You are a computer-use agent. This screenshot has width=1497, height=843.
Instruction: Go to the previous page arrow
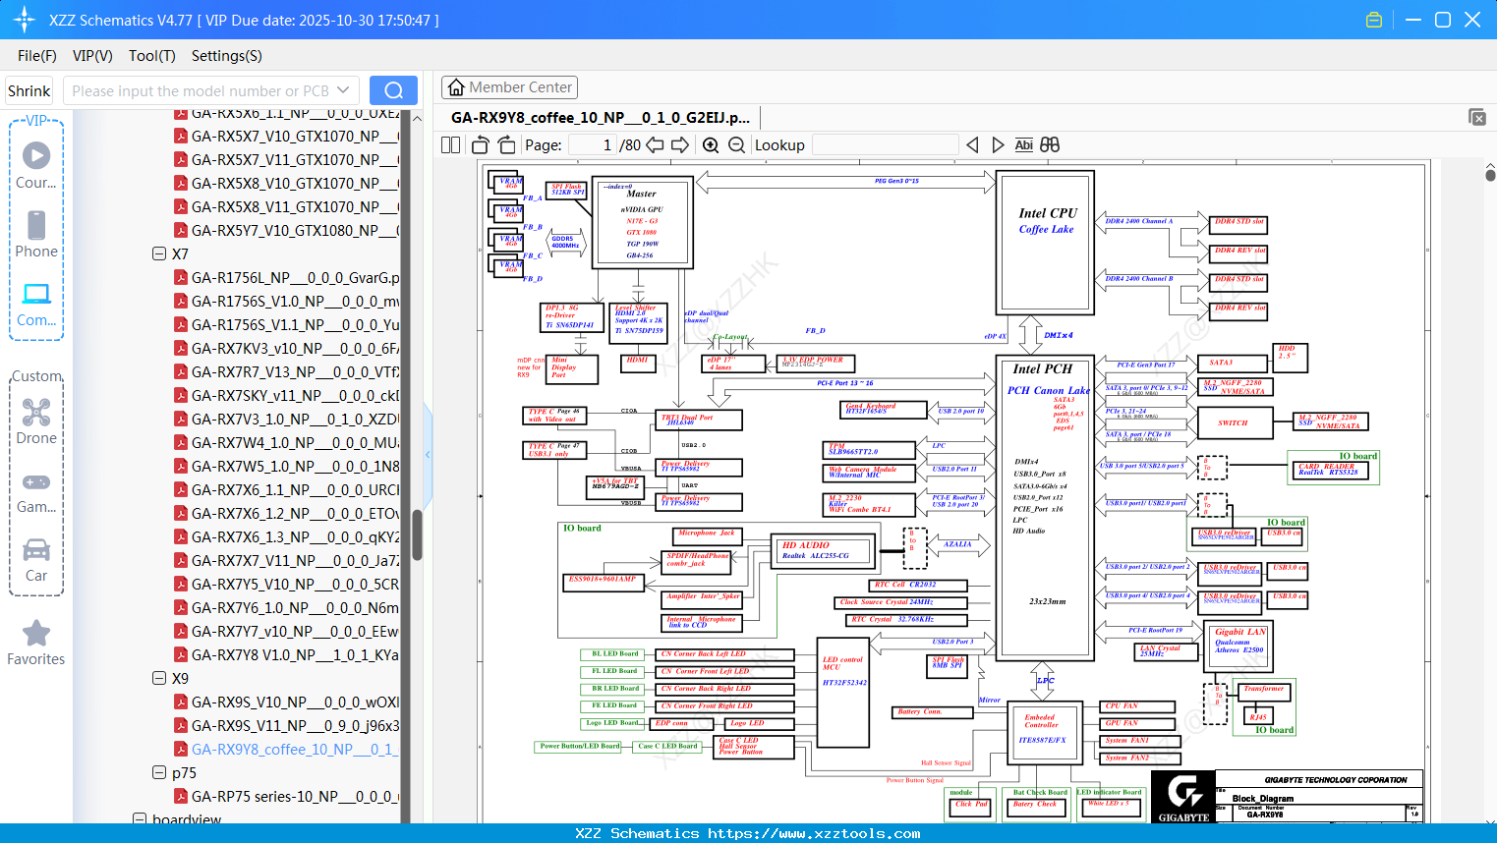[655, 144]
